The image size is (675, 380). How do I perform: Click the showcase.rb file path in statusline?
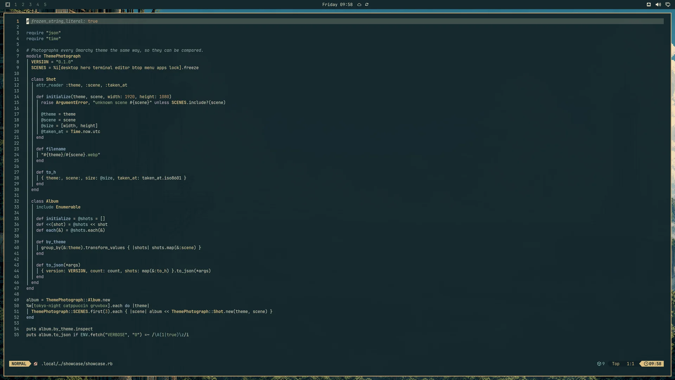pos(77,364)
